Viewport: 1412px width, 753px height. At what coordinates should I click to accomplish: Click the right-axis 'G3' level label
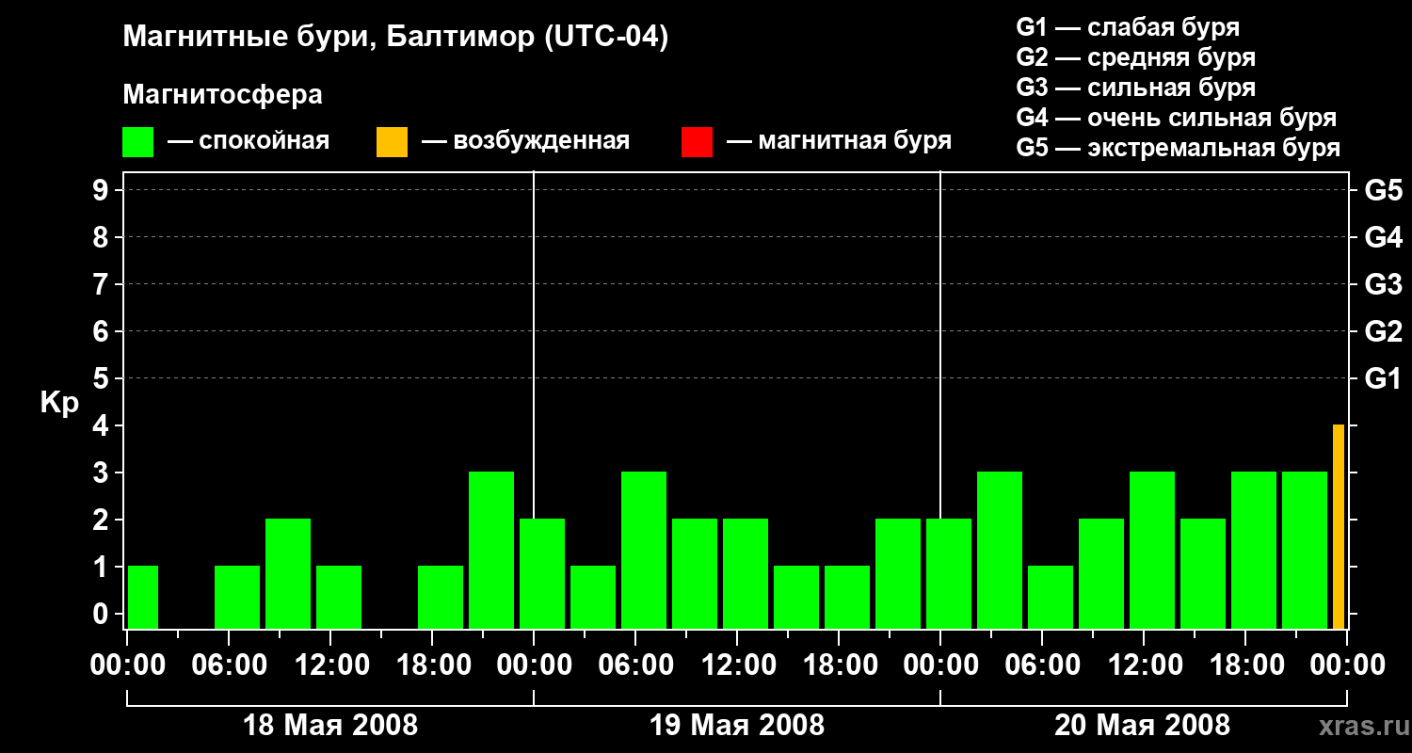1383,284
